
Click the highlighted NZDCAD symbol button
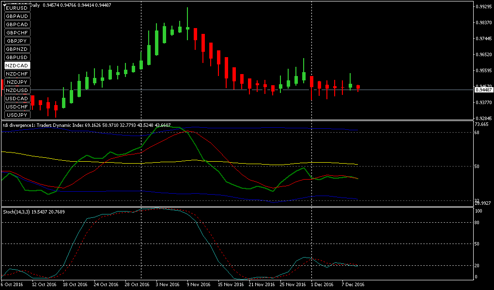pos(17,65)
